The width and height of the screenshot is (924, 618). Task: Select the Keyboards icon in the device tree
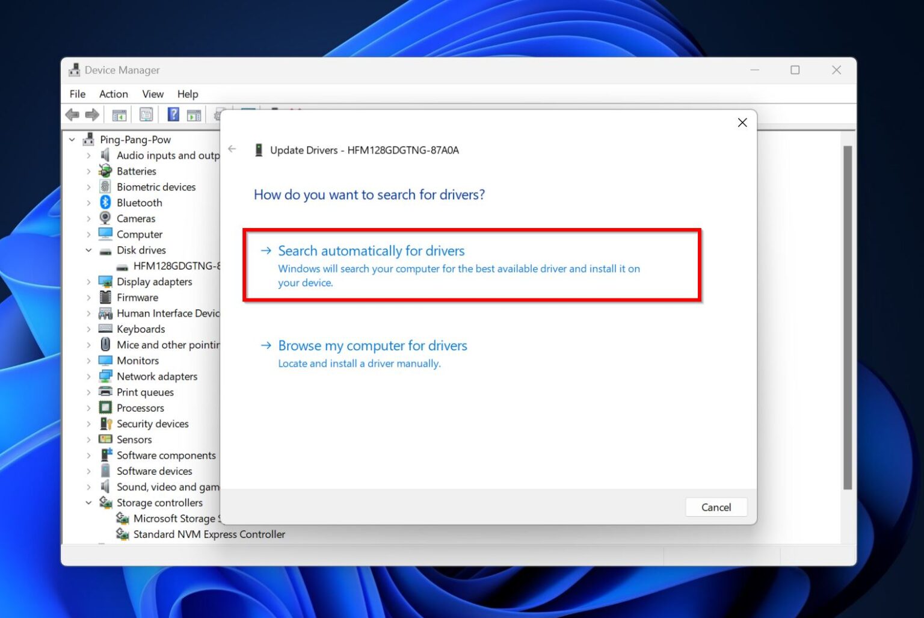tap(105, 329)
